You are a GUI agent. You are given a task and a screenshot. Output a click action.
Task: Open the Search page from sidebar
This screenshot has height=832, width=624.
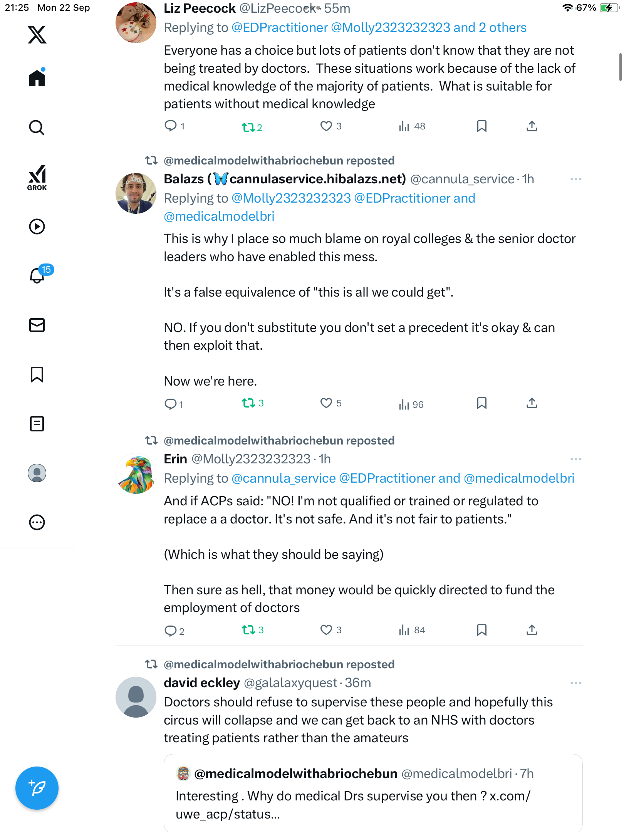coord(37,127)
